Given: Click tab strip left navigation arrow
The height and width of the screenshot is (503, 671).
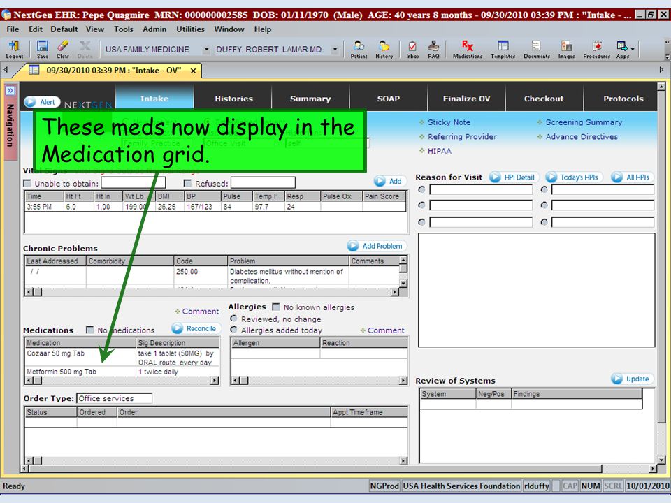Looking at the screenshot, I should (6, 70).
